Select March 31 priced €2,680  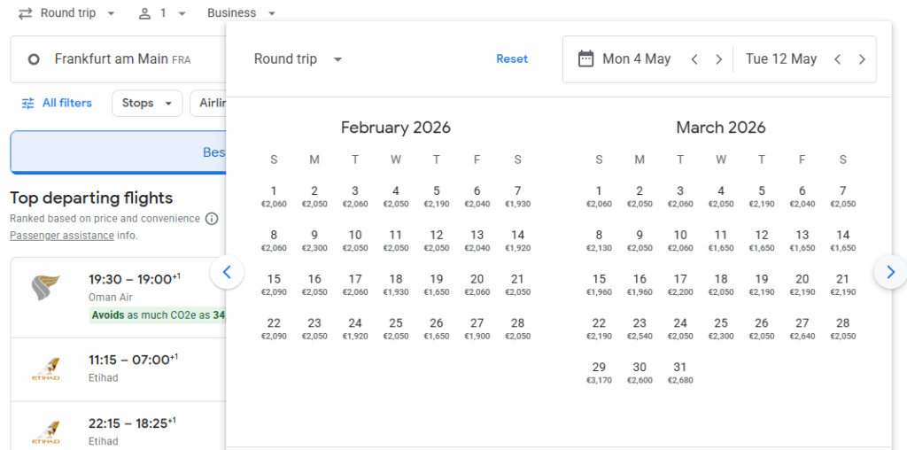[680, 373]
